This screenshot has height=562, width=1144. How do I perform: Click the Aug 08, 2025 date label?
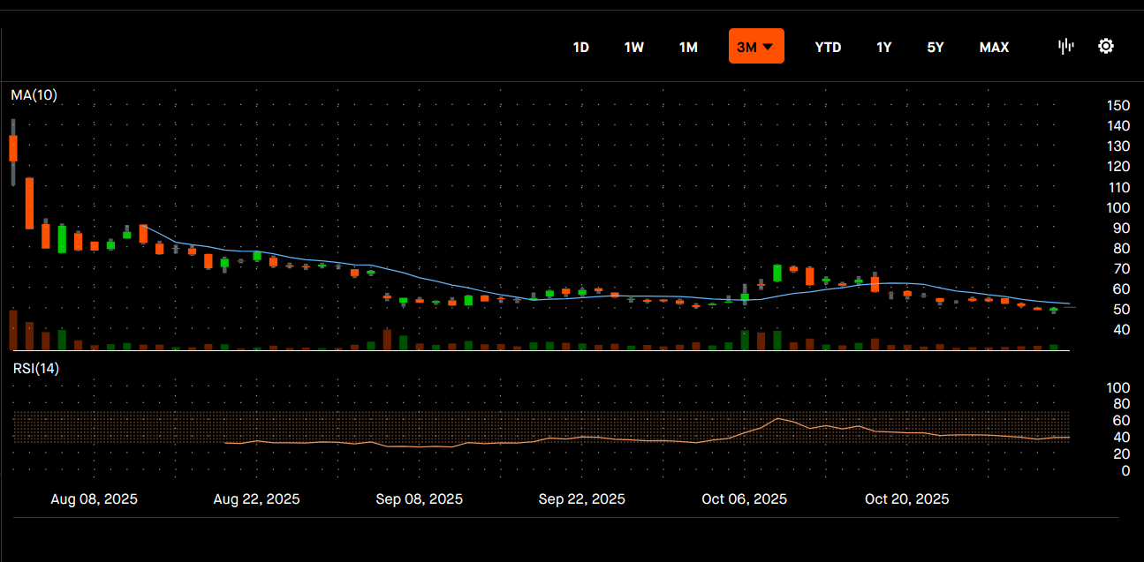click(95, 499)
